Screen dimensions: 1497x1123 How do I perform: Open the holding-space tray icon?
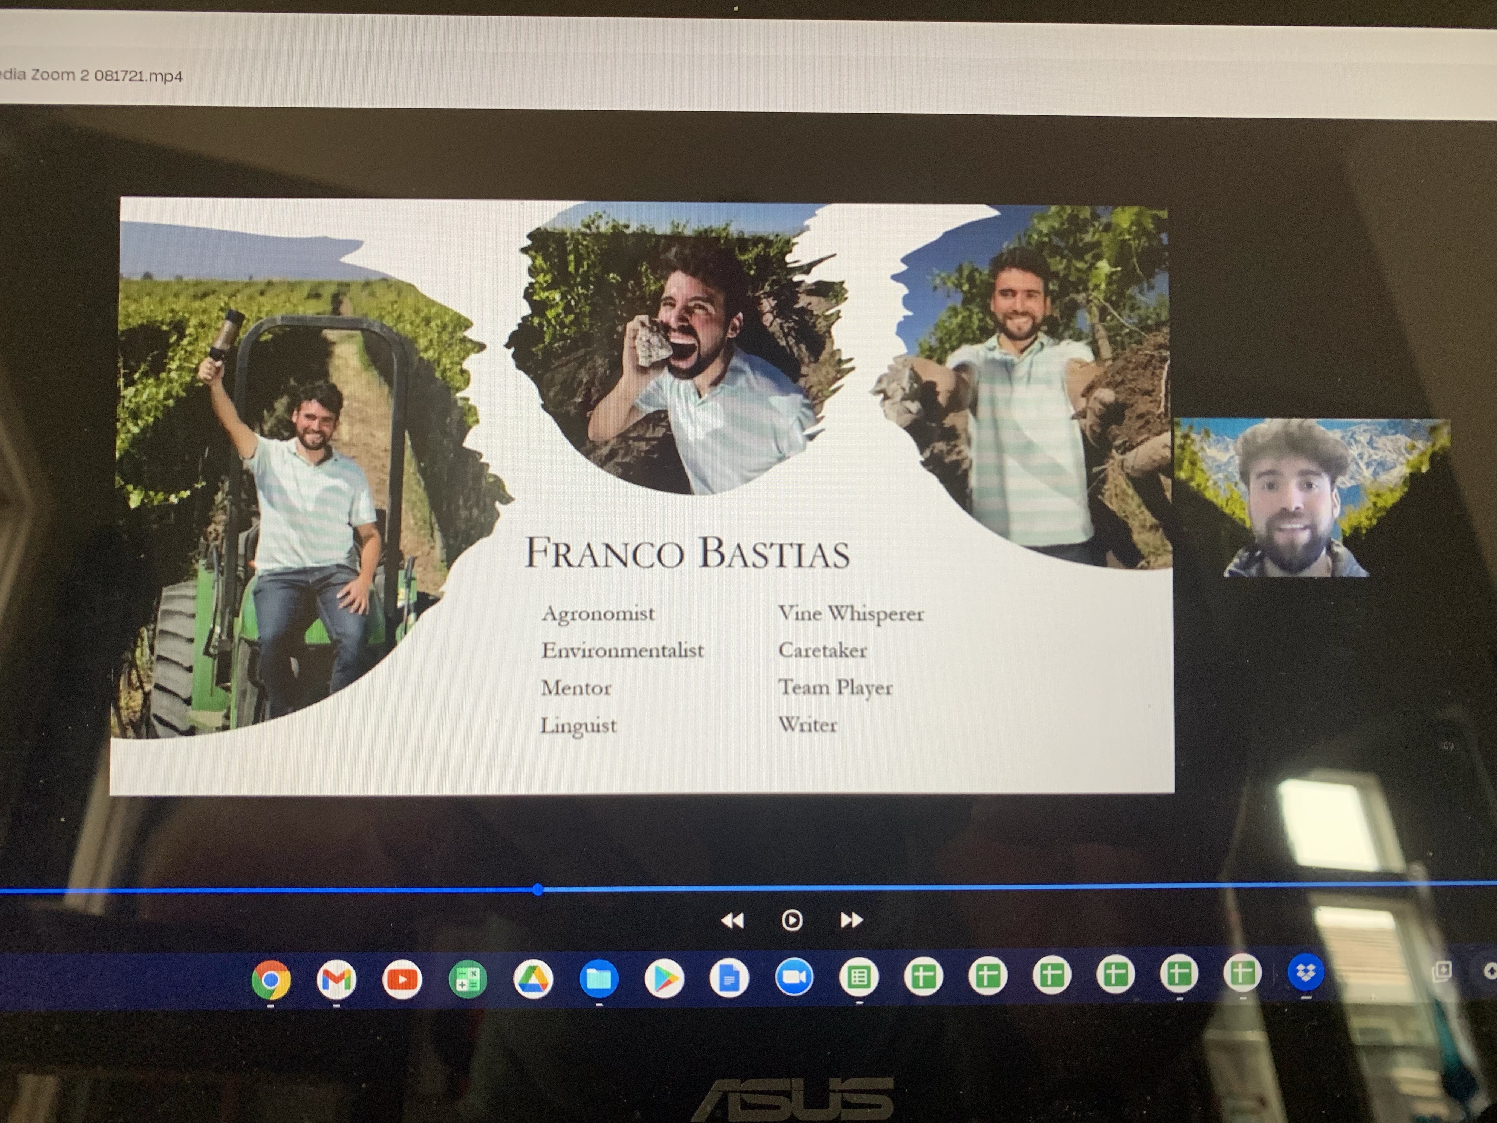tap(1442, 971)
